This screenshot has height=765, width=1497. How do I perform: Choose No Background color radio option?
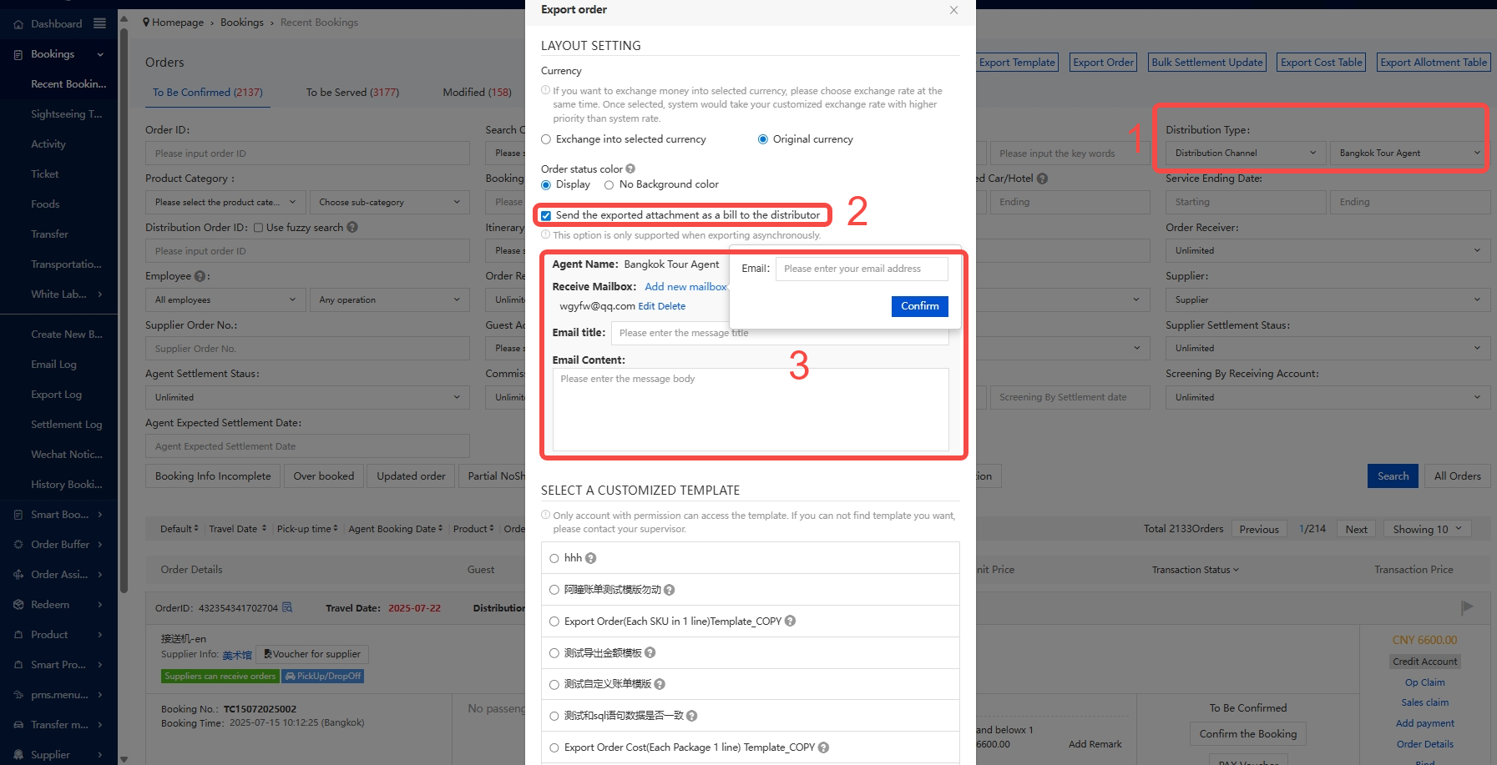point(609,184)
